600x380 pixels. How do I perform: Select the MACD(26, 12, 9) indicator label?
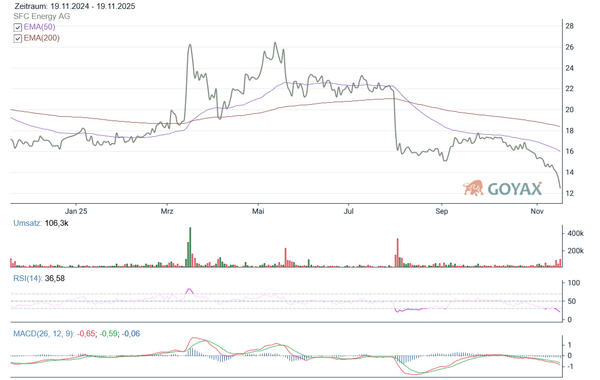(43, 334)
